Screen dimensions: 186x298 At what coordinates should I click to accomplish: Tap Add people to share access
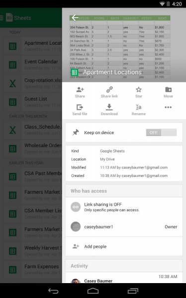tap(124, 246)
